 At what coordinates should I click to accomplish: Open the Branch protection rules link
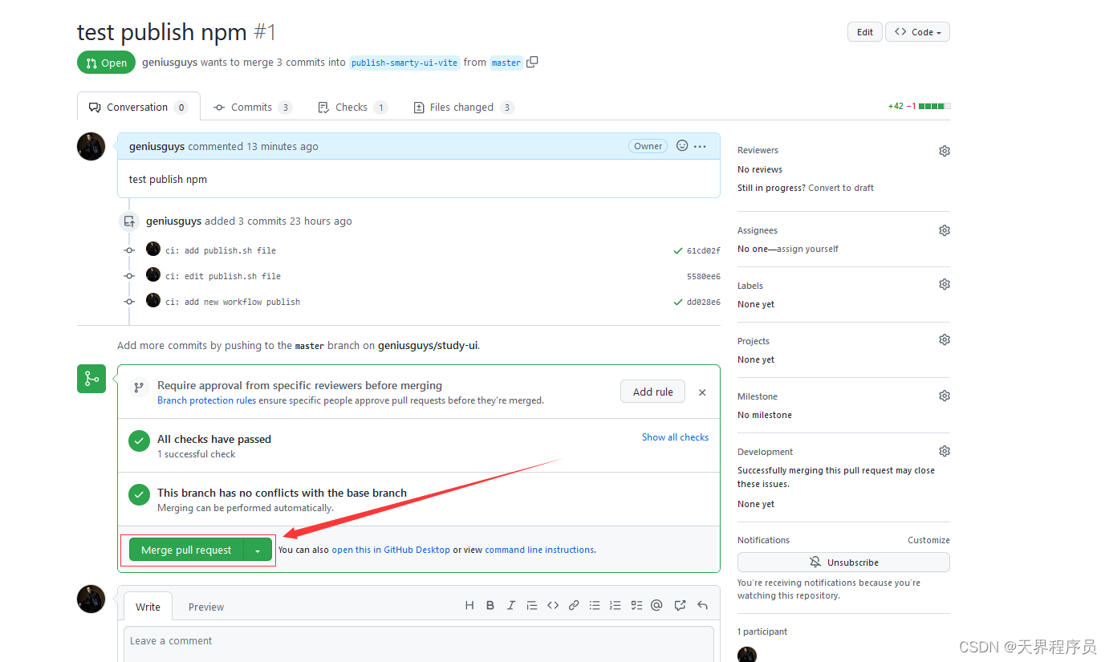coord(206,400)
